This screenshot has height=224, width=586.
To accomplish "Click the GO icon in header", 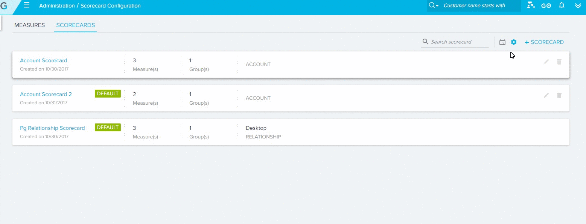I will pyautogui.click(x=546, y=6).
